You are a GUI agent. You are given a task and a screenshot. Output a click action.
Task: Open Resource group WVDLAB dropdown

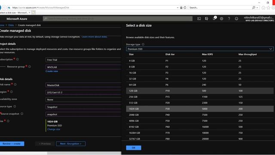[x=83, y=67]
